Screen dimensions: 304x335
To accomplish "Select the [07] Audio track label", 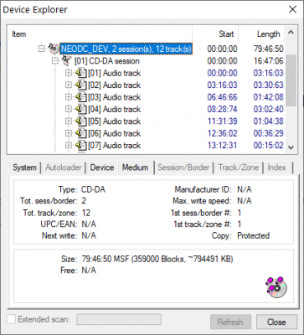I will (x=115, y=145).
